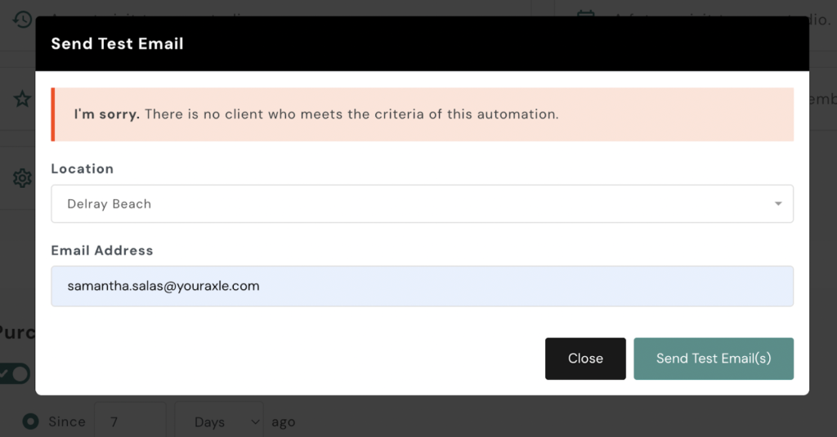The width and height of the screenshot is (837, 437).
Task: Click the Since label text
Action: pos(66,421)
